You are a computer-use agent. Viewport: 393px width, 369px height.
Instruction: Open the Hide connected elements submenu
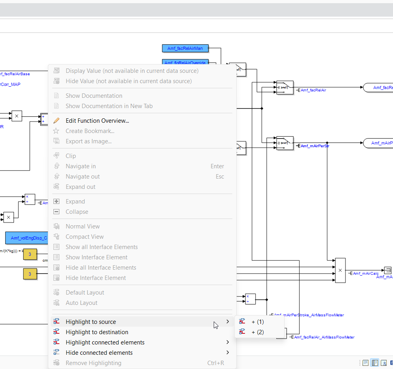[228, 352]
